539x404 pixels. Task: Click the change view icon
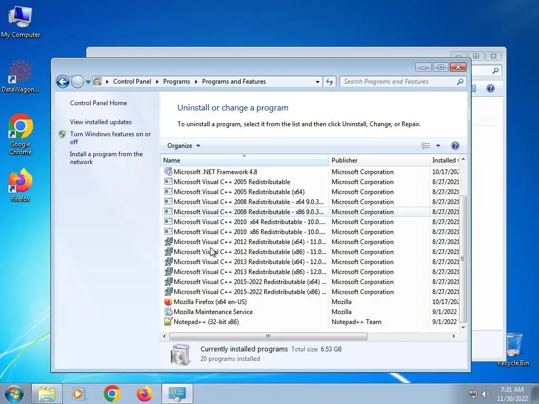pyautogui.click(x=425, y=146)
